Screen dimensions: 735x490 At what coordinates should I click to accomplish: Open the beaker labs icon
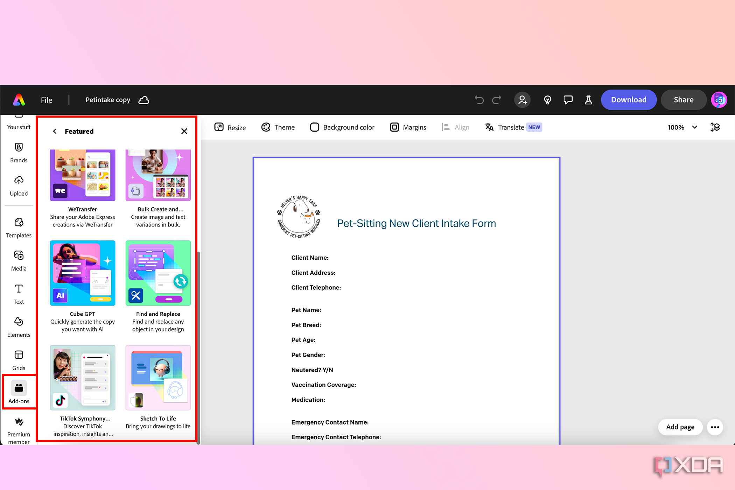(588, 100)
